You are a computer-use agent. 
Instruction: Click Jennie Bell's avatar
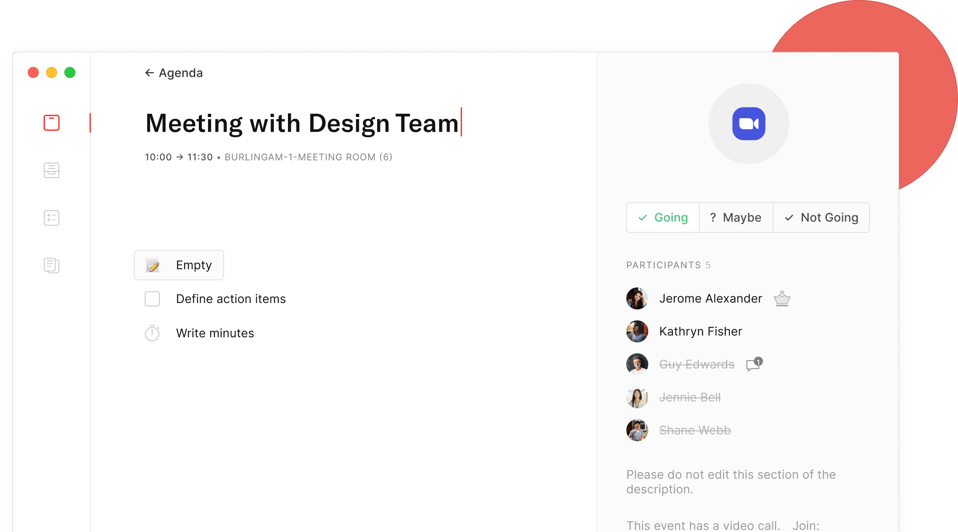coord(637,397)
